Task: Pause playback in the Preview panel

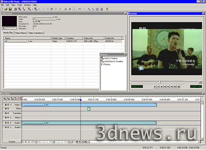Action: click(x=158, y=87)
